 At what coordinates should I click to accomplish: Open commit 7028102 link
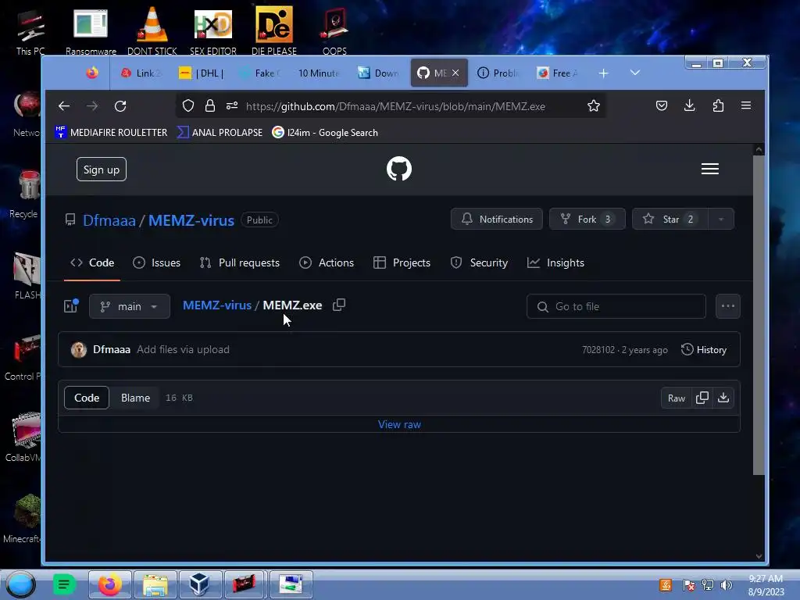click(x=598, y=350)
